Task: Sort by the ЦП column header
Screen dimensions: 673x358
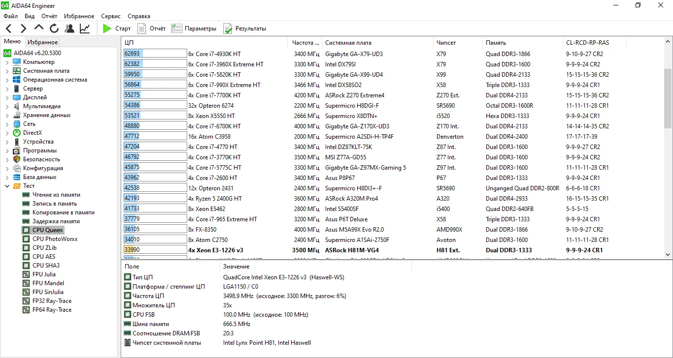Action: click(204, 43)
